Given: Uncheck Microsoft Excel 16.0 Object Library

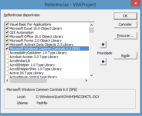Looking at the screenshot, I should click(7, 28).
